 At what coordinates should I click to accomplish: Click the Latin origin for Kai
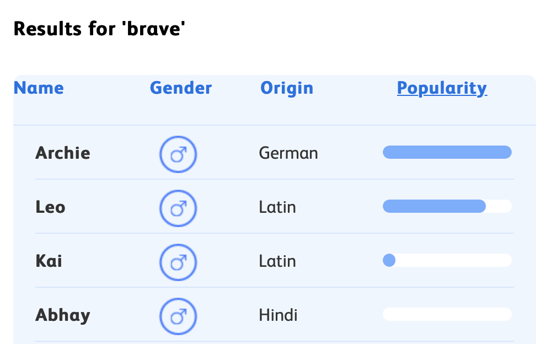tap(277, 261)
